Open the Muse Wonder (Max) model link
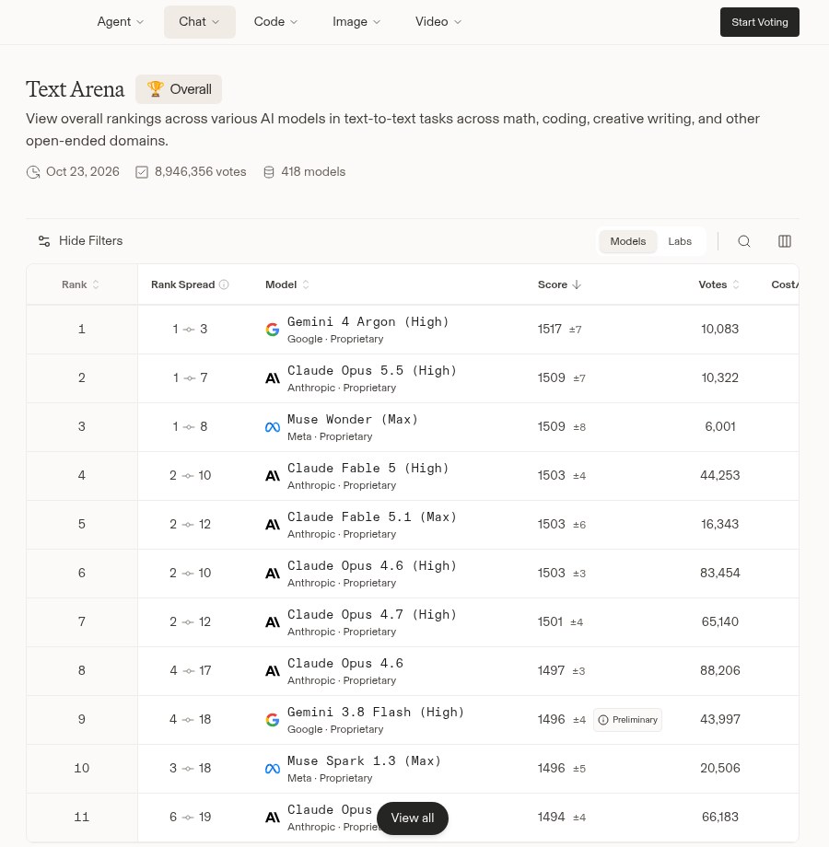Screen dimensions: 829x847 pos(353,419)
